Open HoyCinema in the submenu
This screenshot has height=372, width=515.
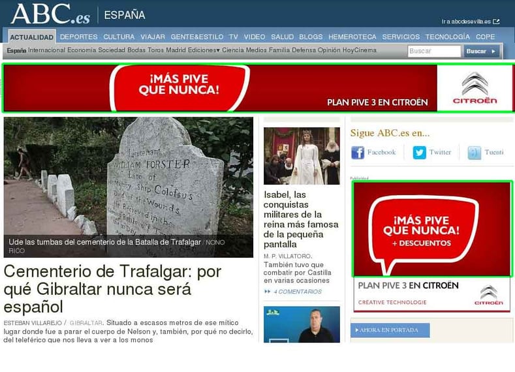pyautogui.click(x=360, y=50)
